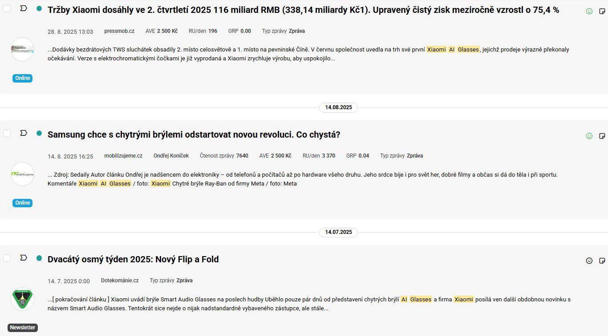608x336 pixels.
Task: Click the mobilizujeme.cz source logo thumbnail
Action: point(22,174)
